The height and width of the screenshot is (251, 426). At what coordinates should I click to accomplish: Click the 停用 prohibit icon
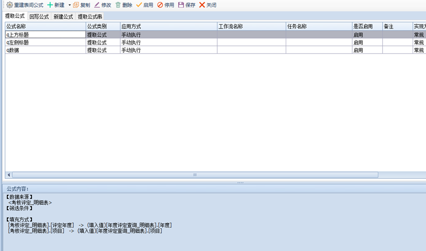point(160,5)
